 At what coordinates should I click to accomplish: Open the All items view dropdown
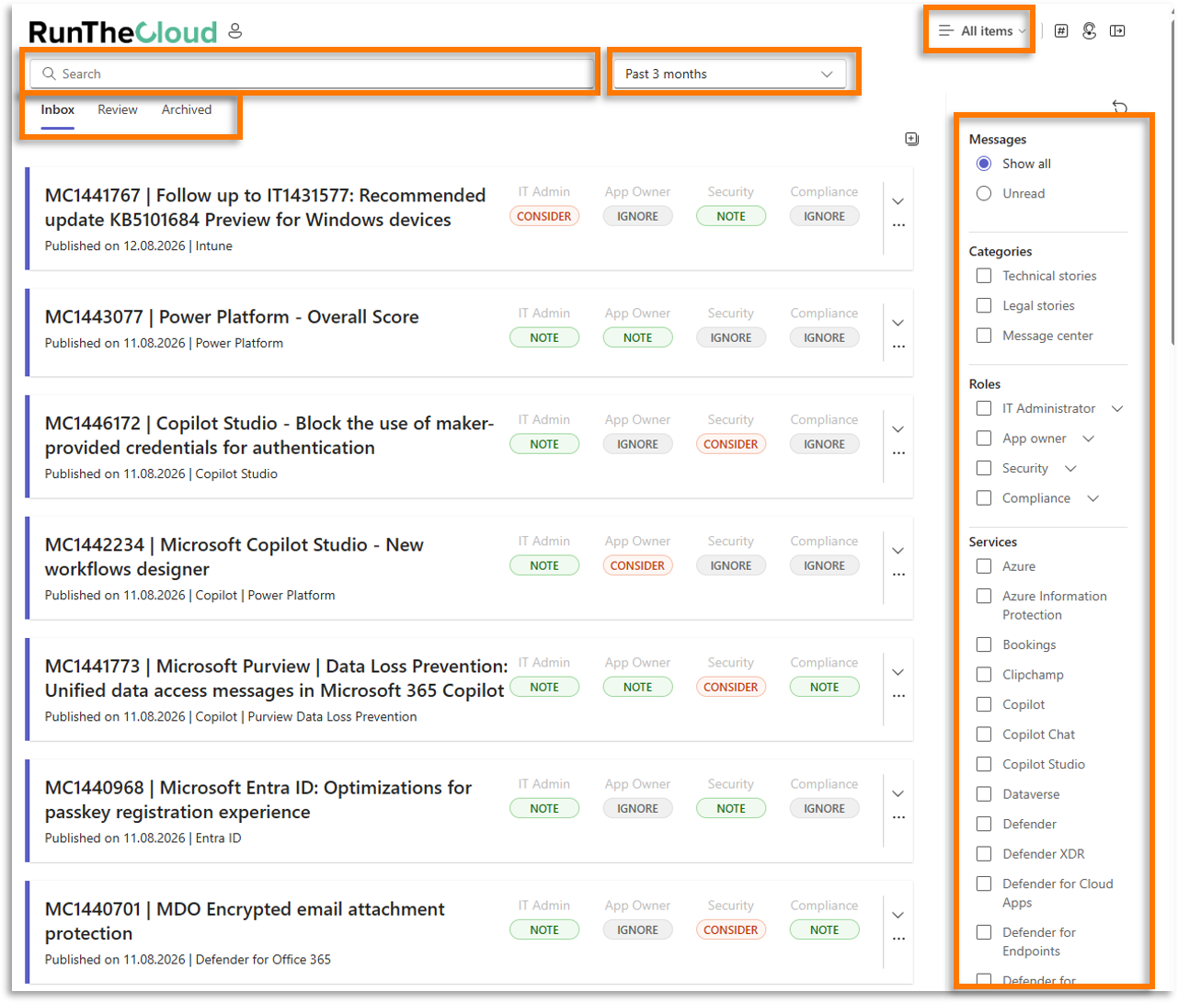(x=980, y=31)
